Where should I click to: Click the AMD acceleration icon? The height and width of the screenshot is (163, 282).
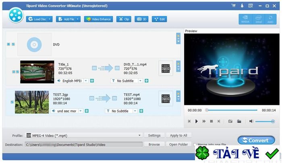270,19
